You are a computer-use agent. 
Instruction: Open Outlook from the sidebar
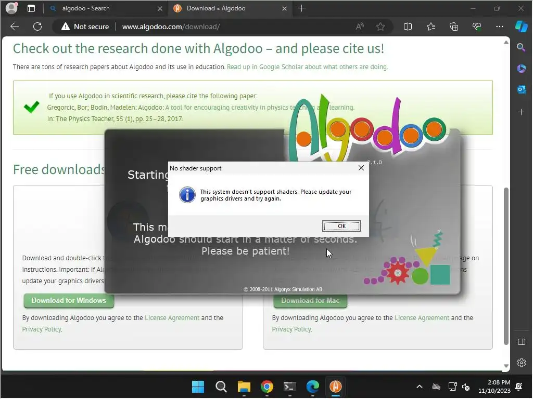[521, 89]
